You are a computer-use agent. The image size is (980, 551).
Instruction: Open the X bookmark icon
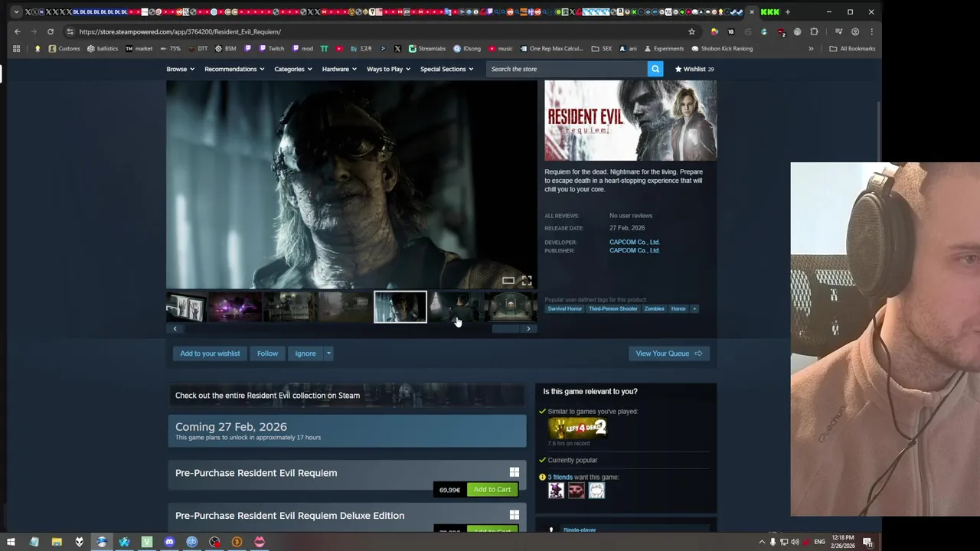[x=397, y=48]
